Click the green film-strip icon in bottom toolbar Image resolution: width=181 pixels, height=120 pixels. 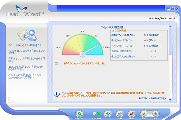point(108,114)
